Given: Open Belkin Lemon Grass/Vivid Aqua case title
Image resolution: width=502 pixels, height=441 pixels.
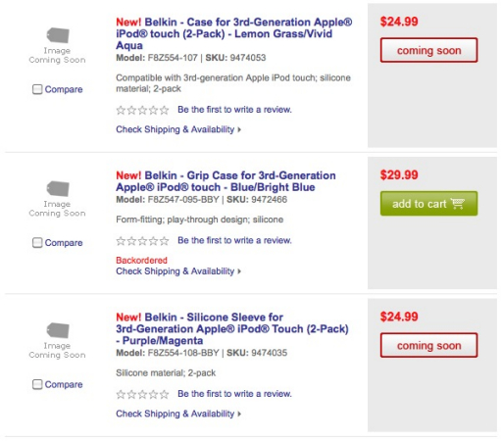Looking at the screenshot, I should [x=234, y=33].
